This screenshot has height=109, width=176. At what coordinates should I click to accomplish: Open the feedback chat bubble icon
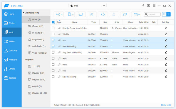coord(148,6)
